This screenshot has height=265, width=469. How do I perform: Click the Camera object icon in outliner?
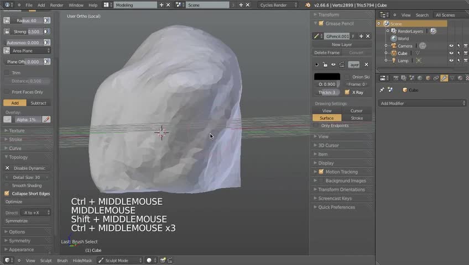394,46
